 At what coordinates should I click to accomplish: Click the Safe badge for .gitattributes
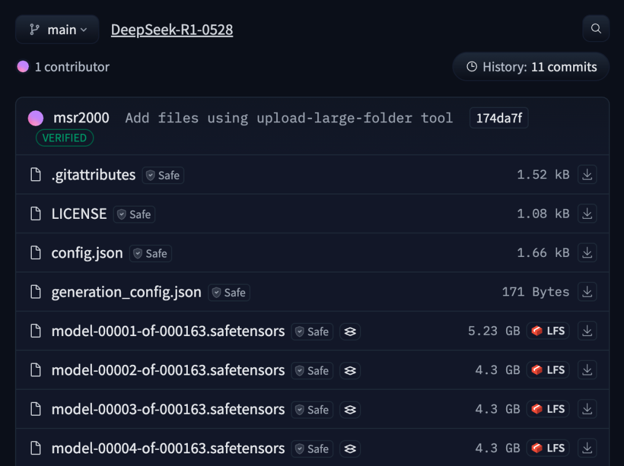[163, 176]
